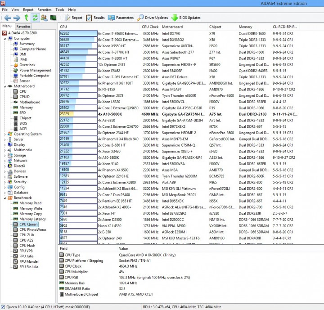Collapse the Benchmark tree node
The image size is (324, 310).
click(x=5, y=198)
